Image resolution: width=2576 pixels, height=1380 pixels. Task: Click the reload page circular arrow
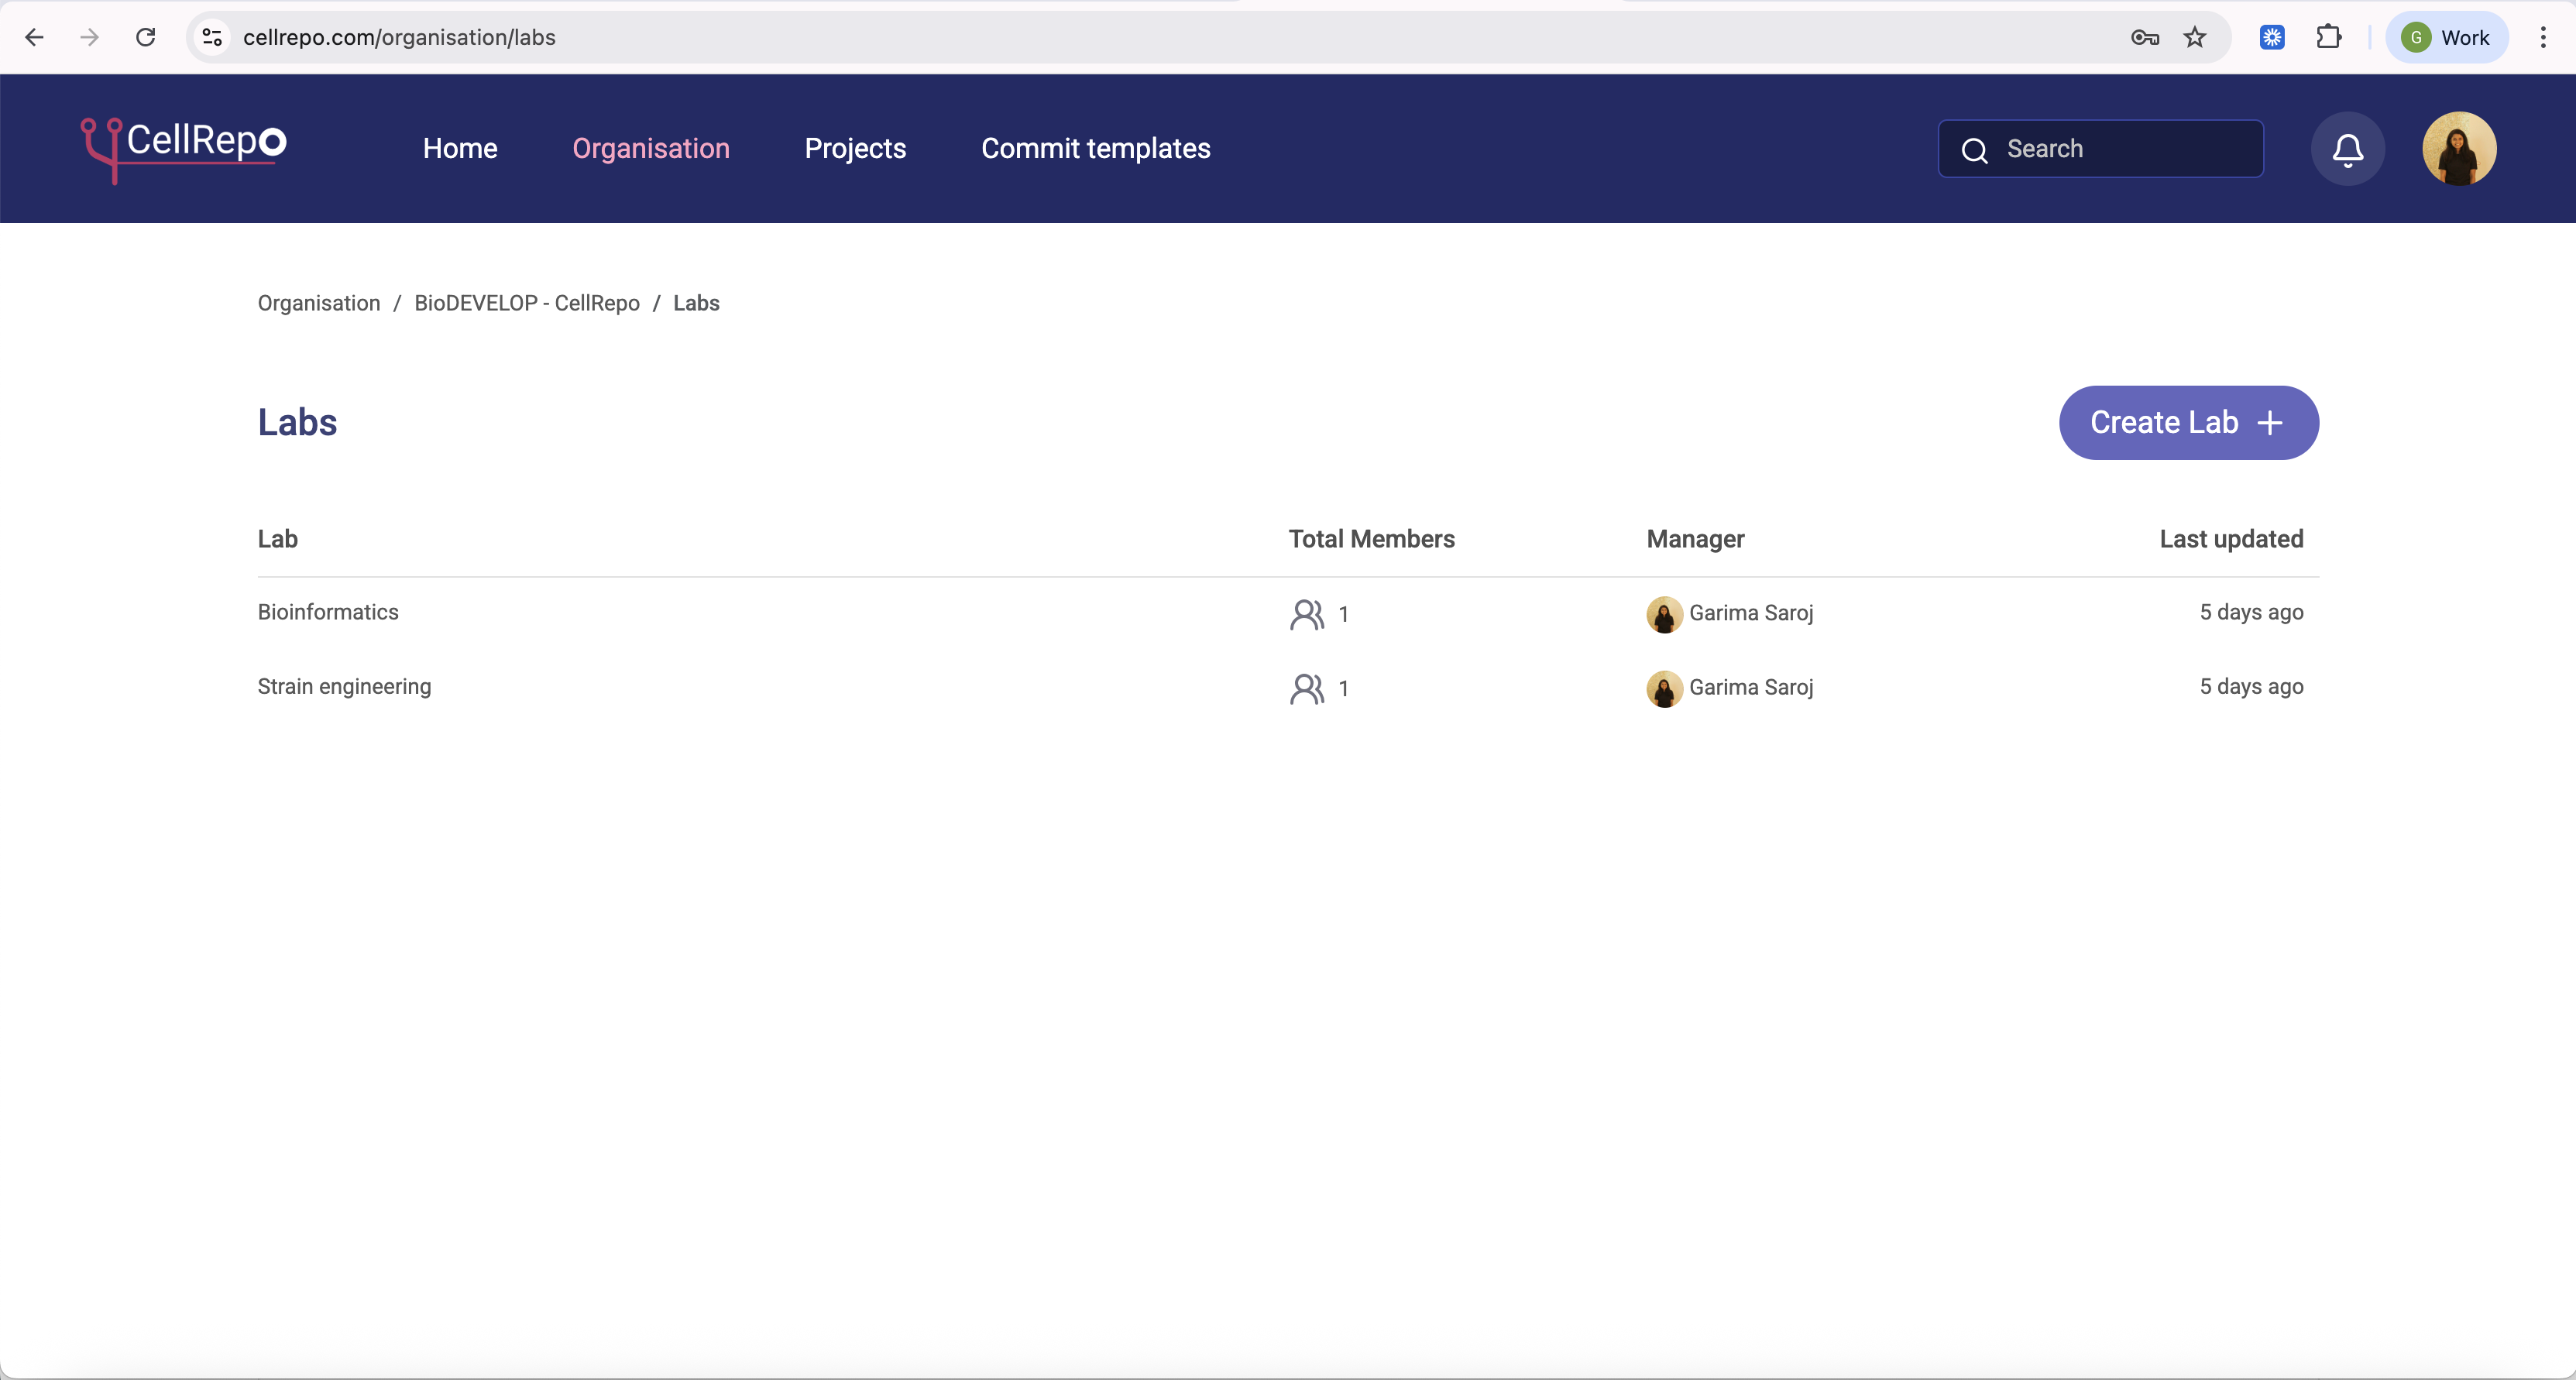(146, 37)
